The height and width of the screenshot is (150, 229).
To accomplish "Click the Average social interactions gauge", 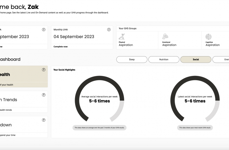I will (100, 99).
